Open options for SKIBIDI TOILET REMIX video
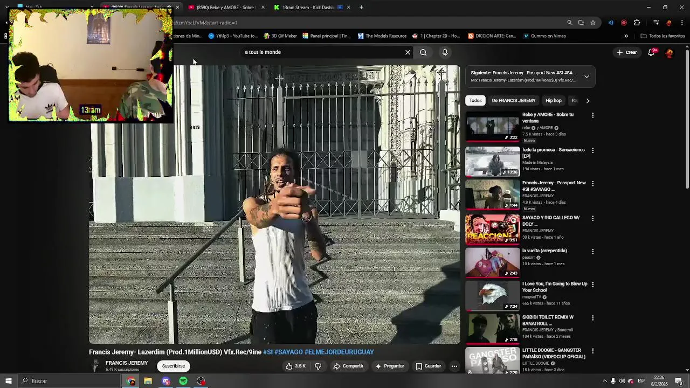 [592, 318]
